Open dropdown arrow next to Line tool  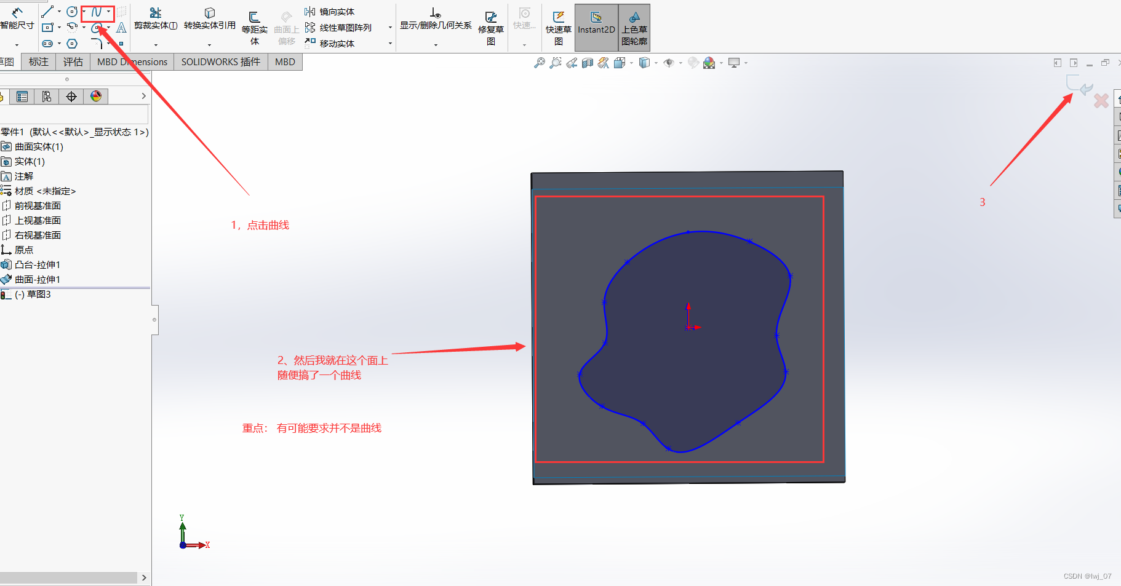pyautogui.click(x=59, y=12)
